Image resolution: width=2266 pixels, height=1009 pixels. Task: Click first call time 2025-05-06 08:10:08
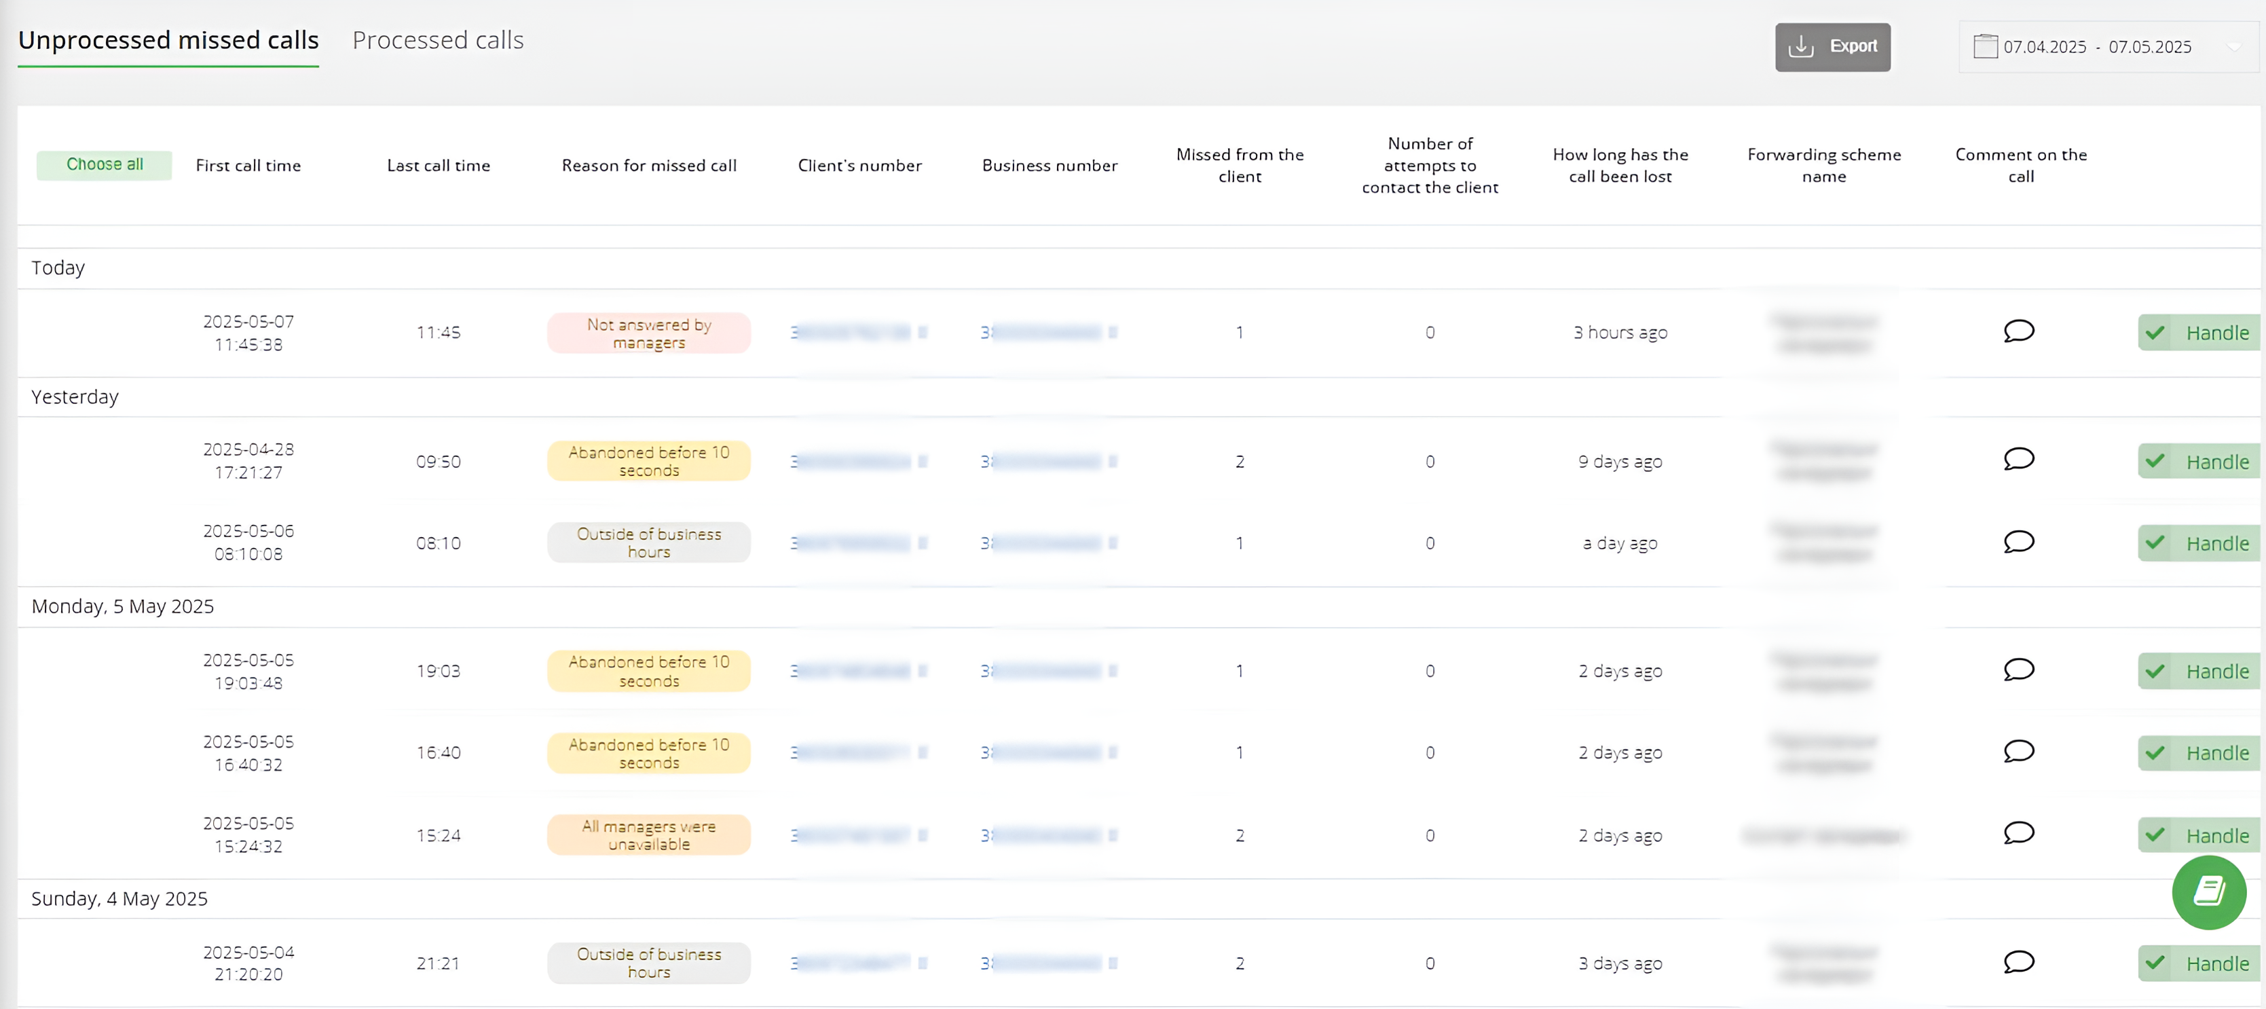tap(248, 543)
